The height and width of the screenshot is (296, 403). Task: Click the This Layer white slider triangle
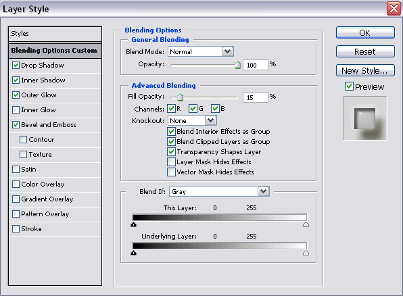click(x=306, y=225)
